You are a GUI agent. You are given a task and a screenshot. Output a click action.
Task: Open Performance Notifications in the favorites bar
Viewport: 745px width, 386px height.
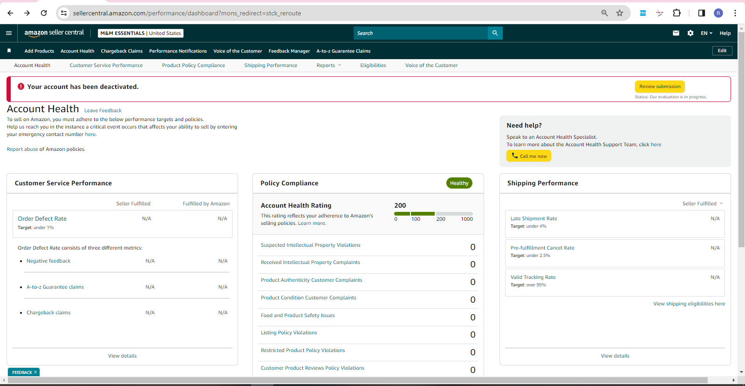(x=178, y=51)
